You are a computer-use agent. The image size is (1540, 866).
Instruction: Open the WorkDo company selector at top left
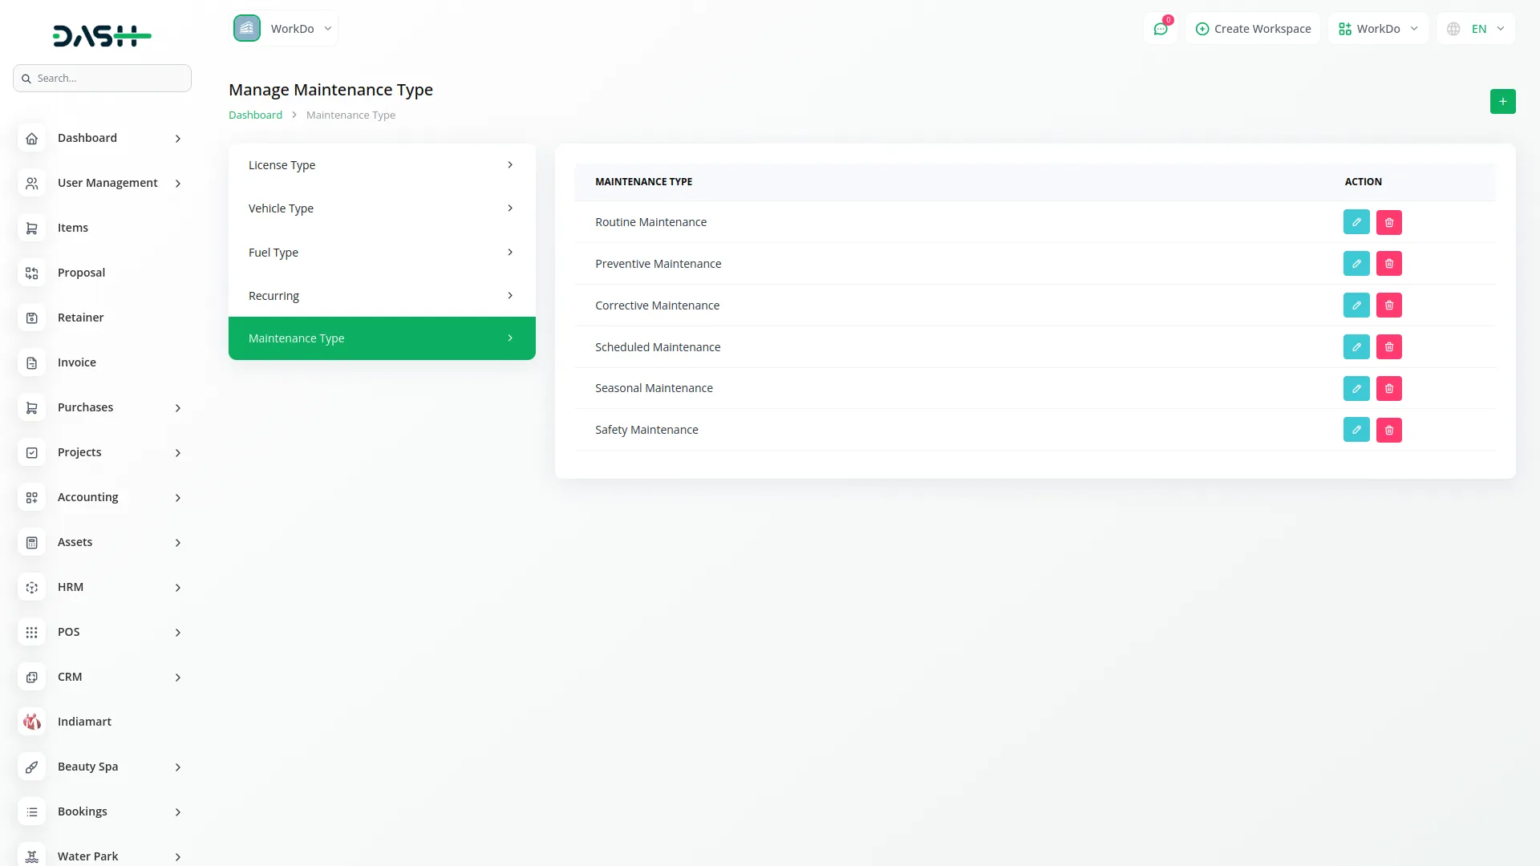point(283,29)
